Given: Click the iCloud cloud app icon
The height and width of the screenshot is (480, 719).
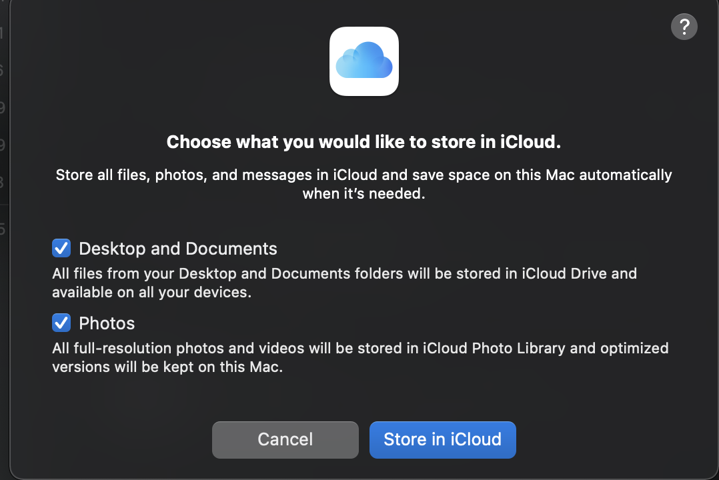Looking at the screenshot, I should pos(364,61).
